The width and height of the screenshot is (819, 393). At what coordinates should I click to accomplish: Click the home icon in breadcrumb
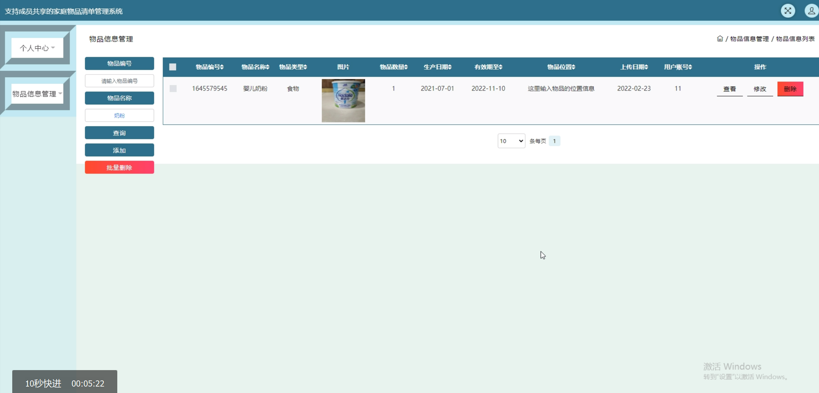click(x=720, y=39)
